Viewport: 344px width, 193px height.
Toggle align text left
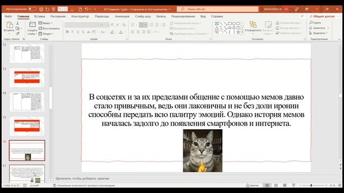[133, 32]
